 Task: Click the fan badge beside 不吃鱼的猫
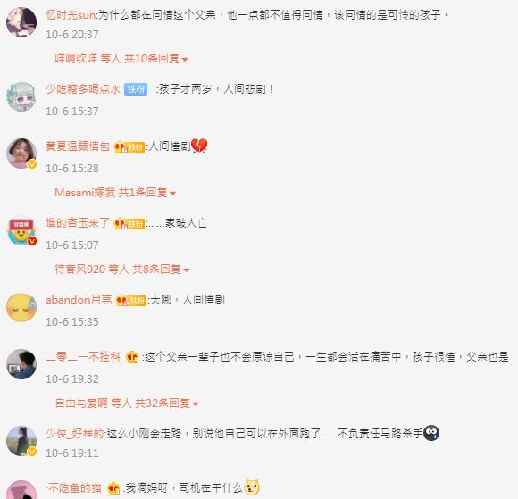(x=113, y=488)
